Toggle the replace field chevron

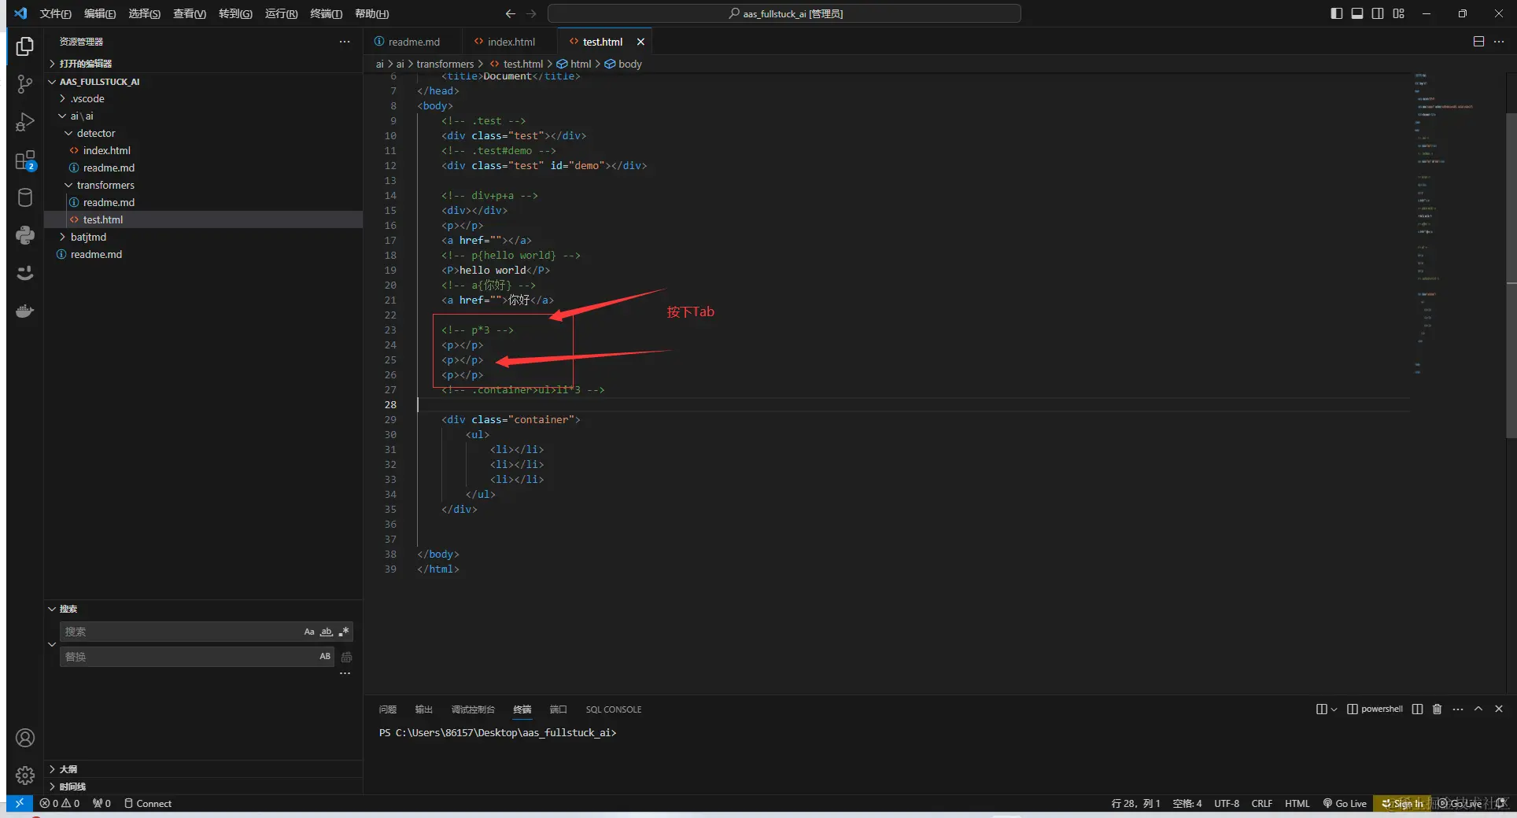52,644
